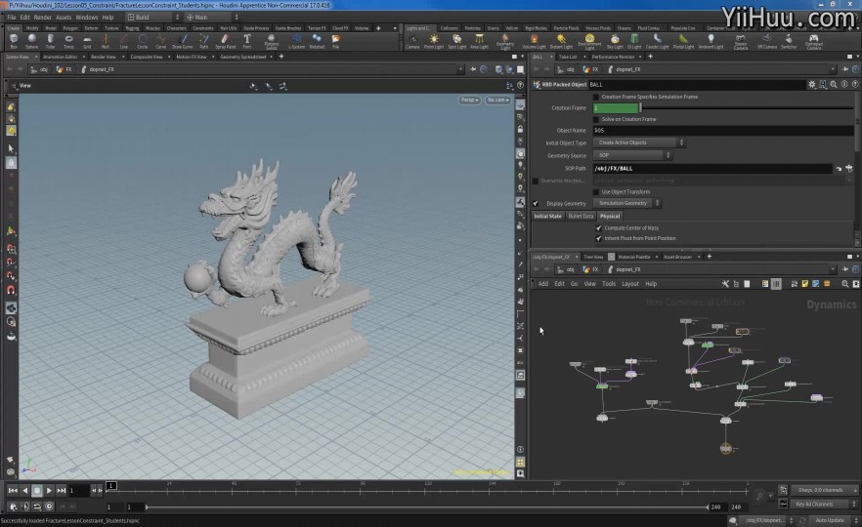This screenshot has width=862, height=527.
Task: Open Initial Object Type dropdown
Action: (x=639, y=142)
